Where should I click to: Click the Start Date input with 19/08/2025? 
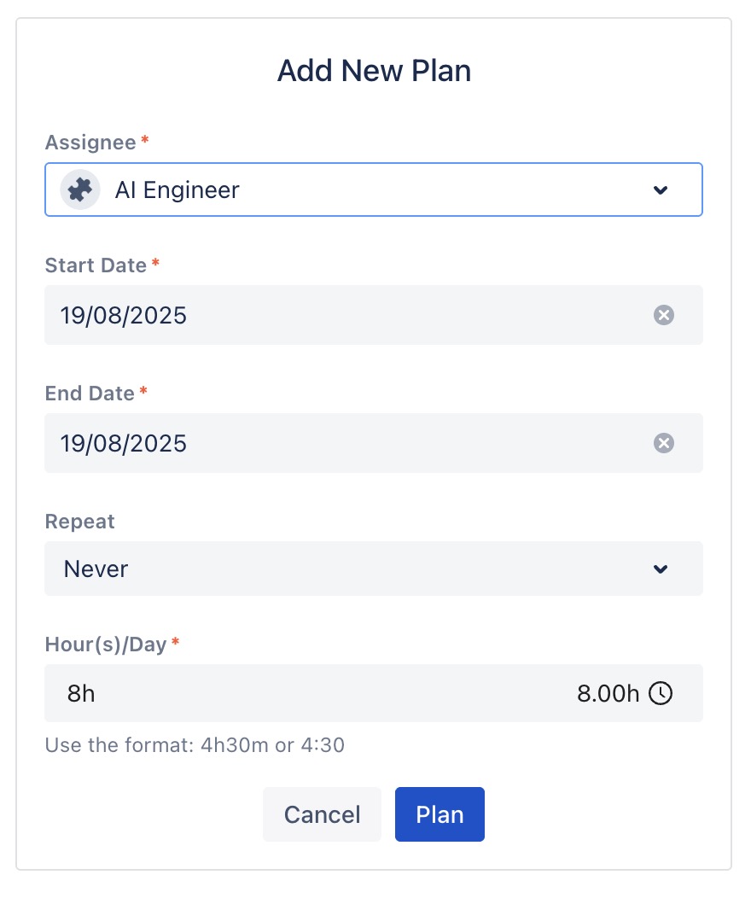pyautogui.click(x=341, y=315)
